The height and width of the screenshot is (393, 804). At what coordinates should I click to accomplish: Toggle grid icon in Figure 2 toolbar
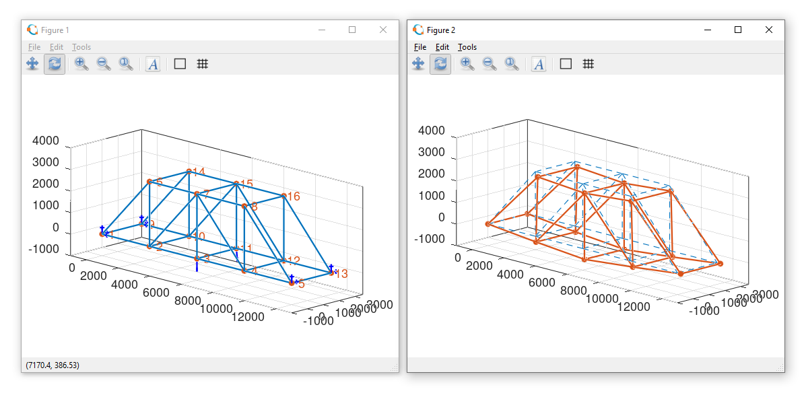point(589,64)
